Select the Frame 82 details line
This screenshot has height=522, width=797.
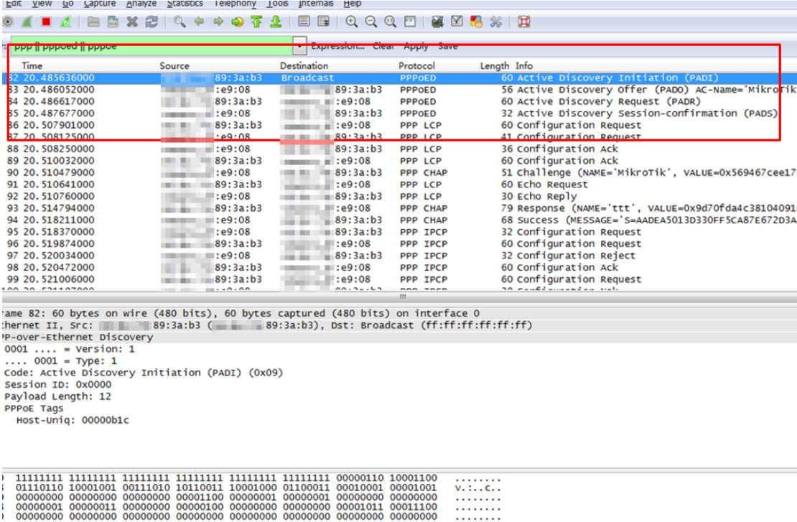(399, 314)
